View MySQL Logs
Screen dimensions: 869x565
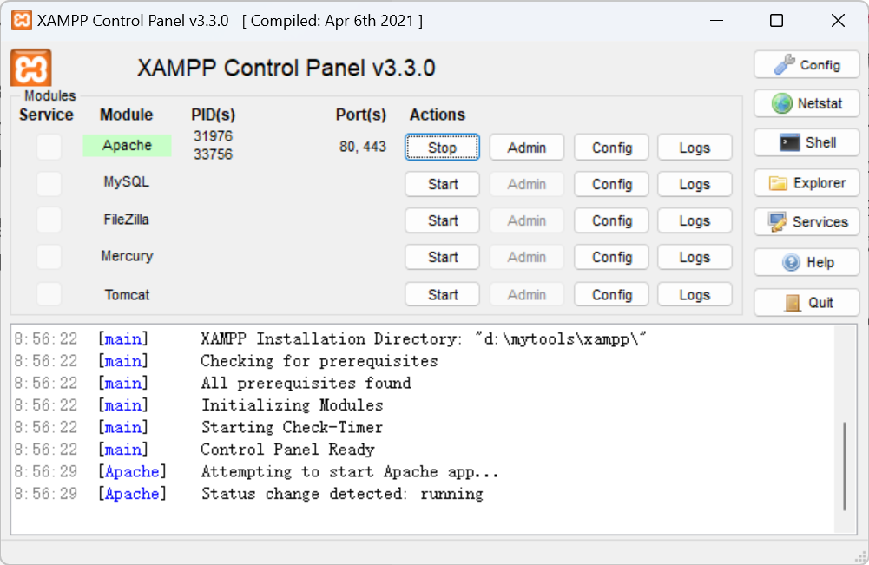point(695,184)
